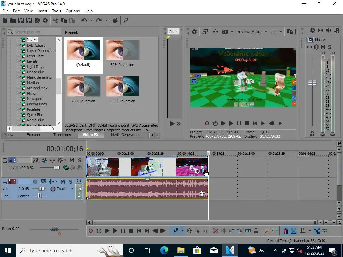Copy snapshot to clipboard in the preview

[290, 32]
